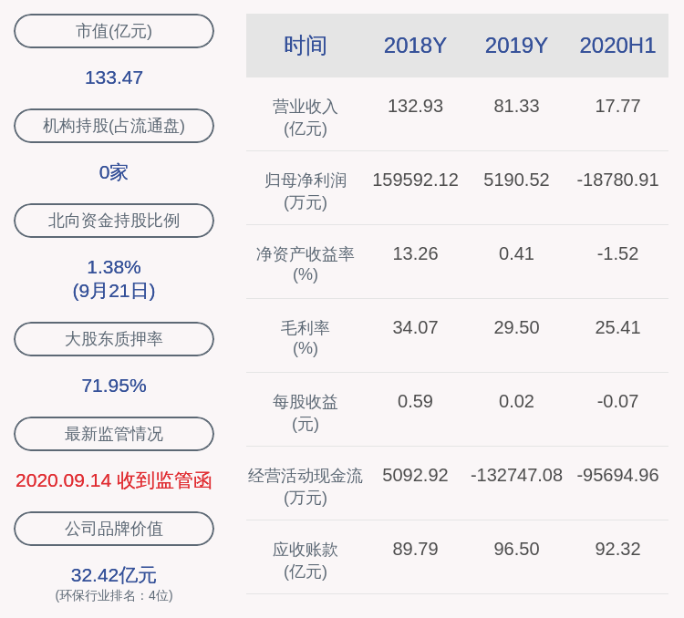Select EPS value 0.02
This screenshot has height=618, width=684.
(516, 401)
